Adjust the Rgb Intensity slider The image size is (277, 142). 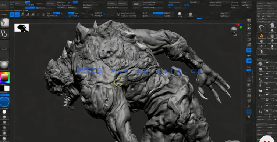point(57,16)
